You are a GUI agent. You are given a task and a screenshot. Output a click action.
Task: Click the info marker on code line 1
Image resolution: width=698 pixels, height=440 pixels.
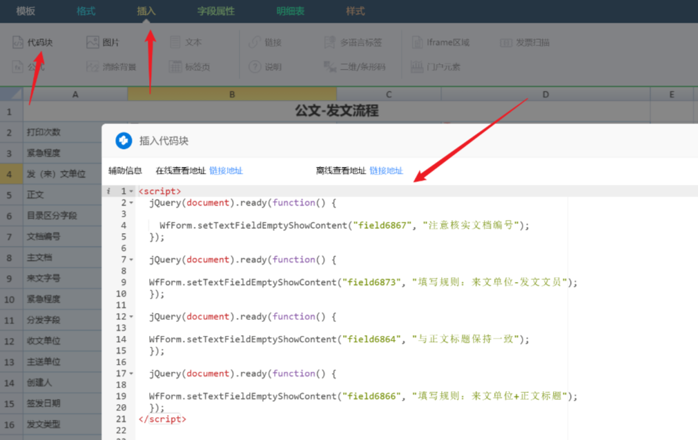coord(108,191)
